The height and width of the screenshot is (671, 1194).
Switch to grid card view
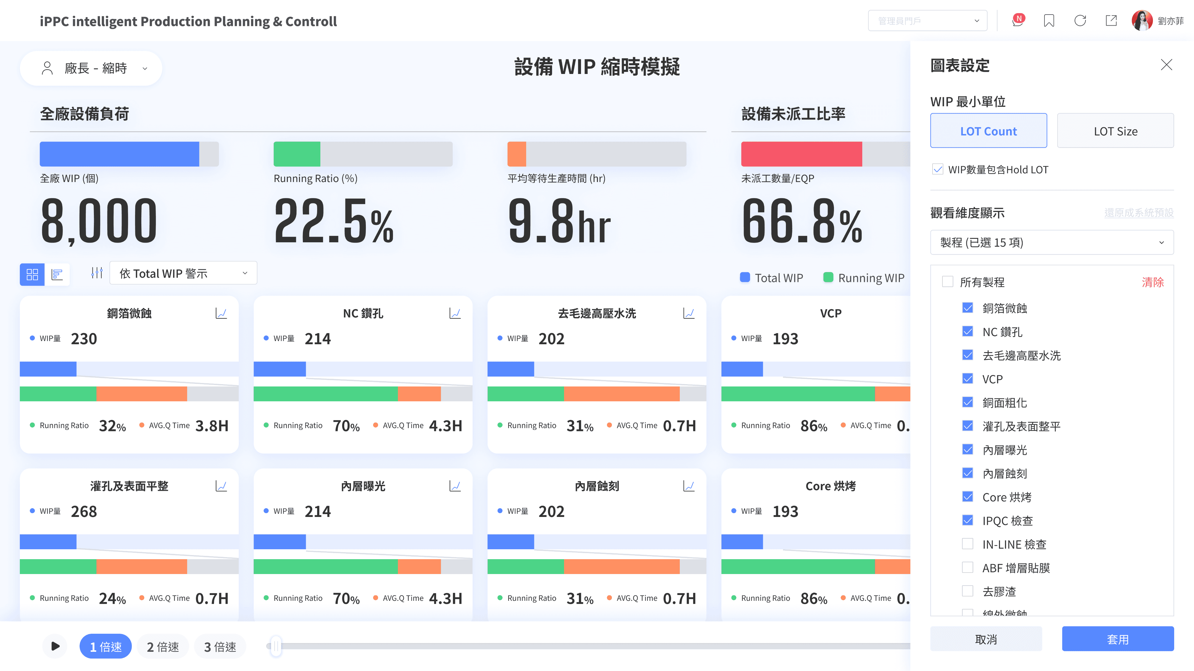(x=32, y=275)
